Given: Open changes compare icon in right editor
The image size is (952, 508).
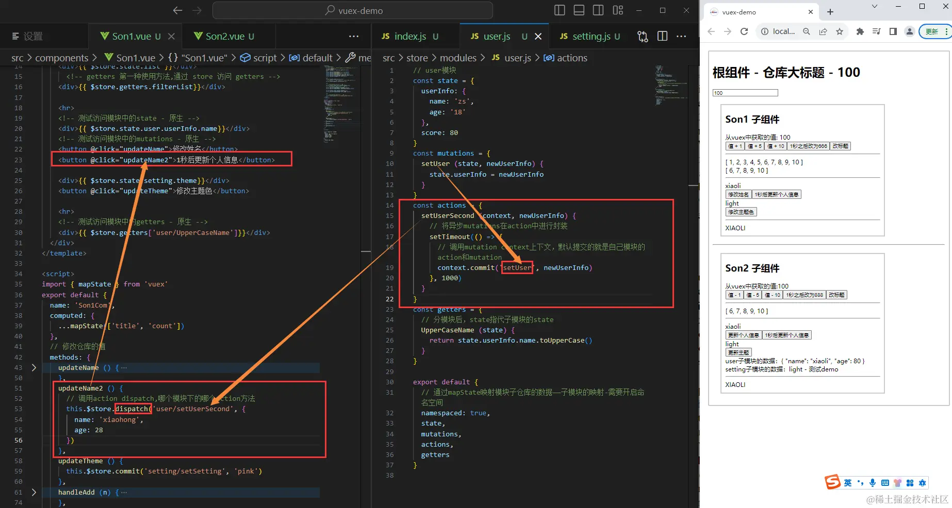Looking at the screenshot, I should click(x=643, y=36).
